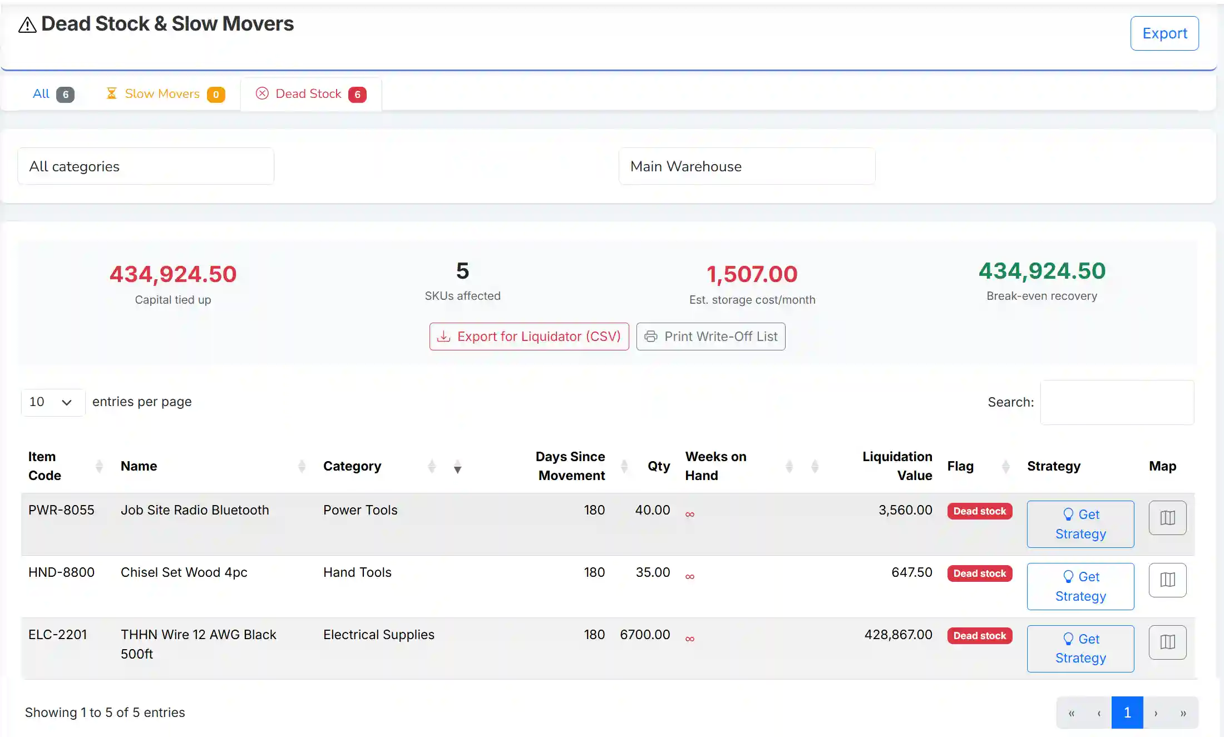Go to next page of results
Screen dimensions: 1224x737
pyautogui.click(x=1156, y=713)
